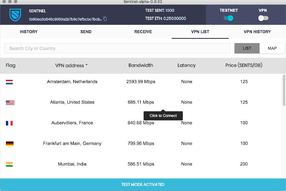The width and height of the screenshot is (286, 191).
Task: Click the 685.11 Mbps bandwidth value
Action: [x=141, y=102]
